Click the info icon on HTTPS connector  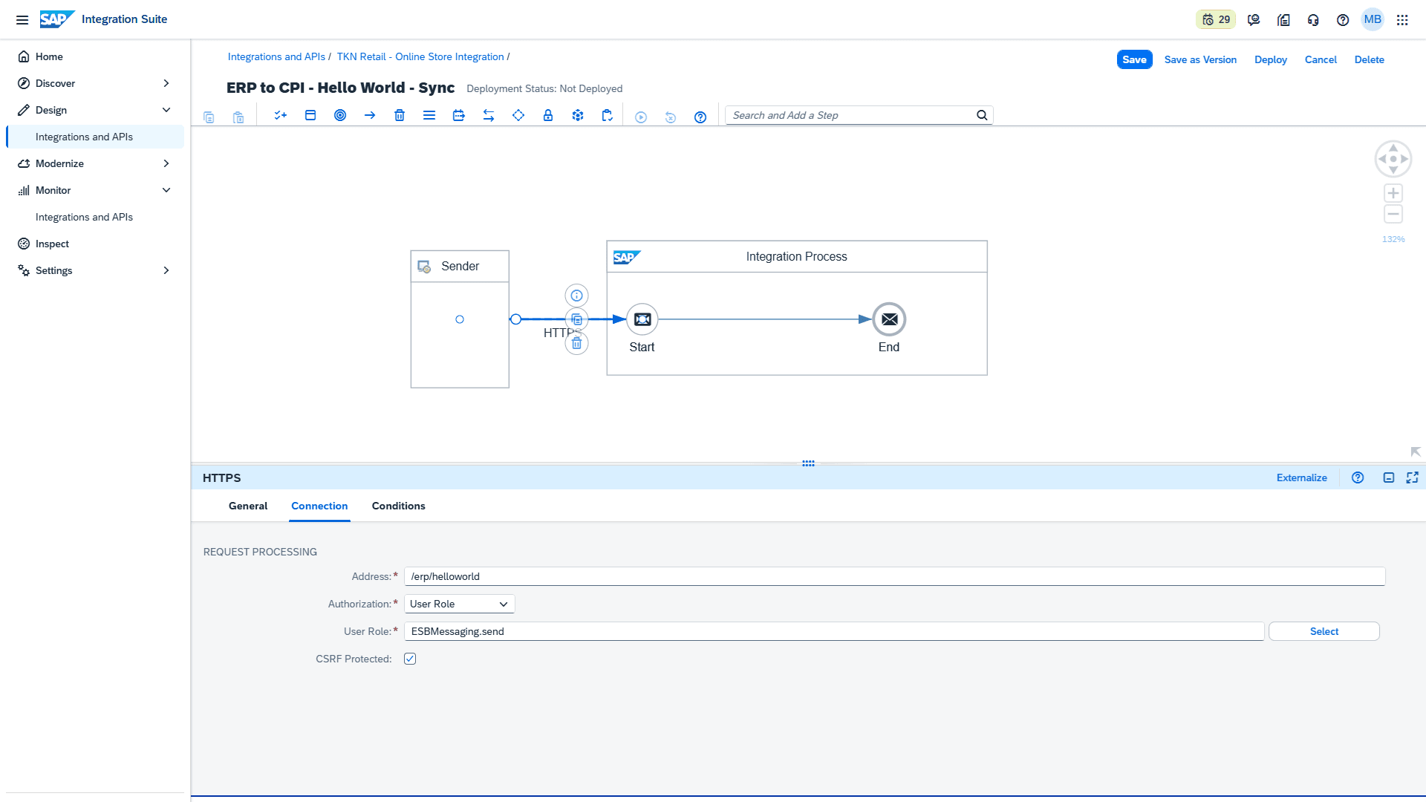[x=577, y=296]
